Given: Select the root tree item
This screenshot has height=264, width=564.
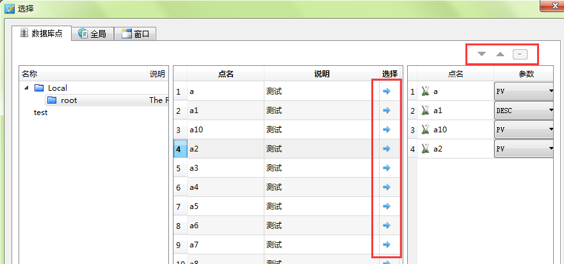Looking at the screenshot, I should click(68, 100).
